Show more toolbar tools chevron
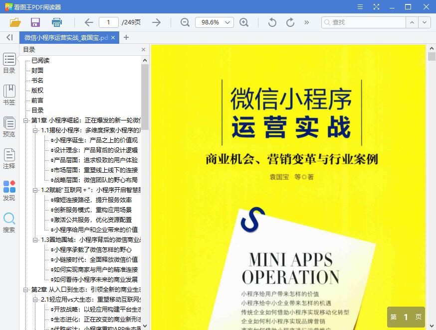 pos(307,22)
